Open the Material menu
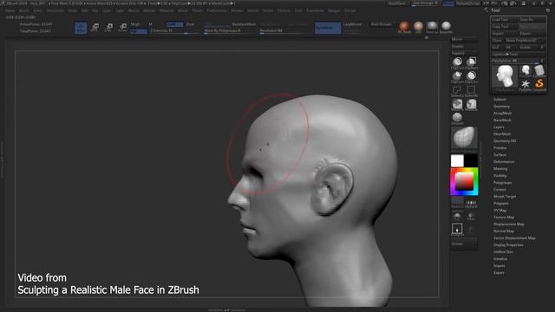Viewport: 555px width, 312px height. pyautogui.click(x=166, y=10)
